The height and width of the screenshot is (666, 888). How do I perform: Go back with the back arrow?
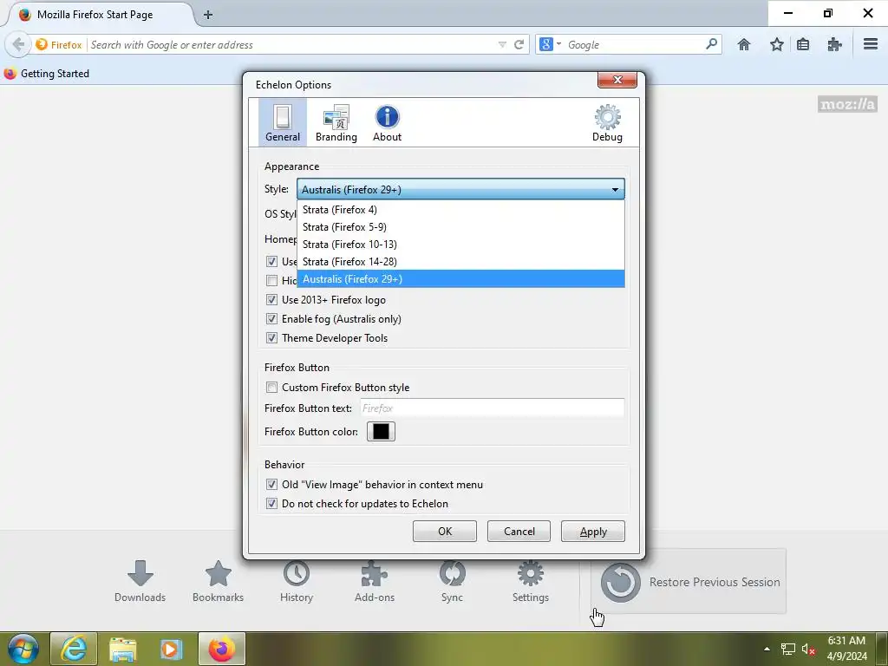coord(18,44)
